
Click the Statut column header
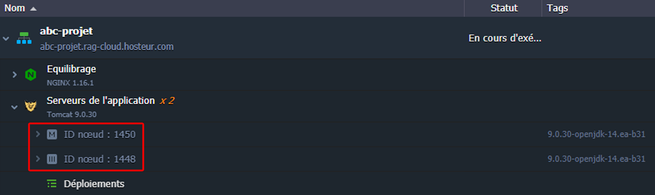504,8
